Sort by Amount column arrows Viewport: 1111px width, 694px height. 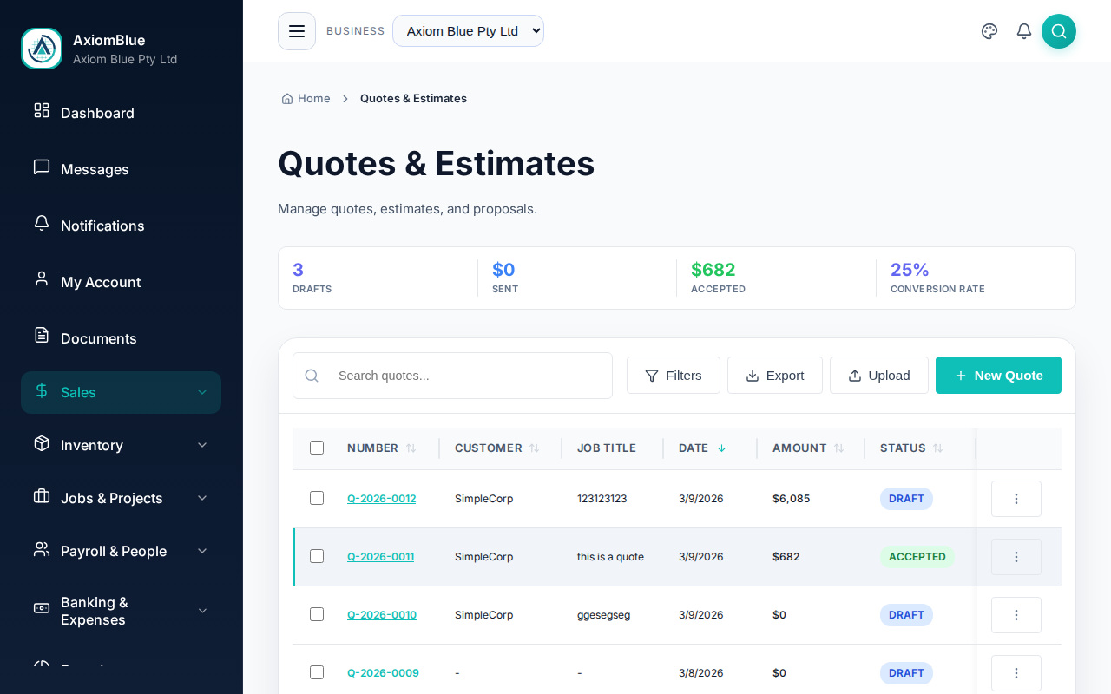839,448
